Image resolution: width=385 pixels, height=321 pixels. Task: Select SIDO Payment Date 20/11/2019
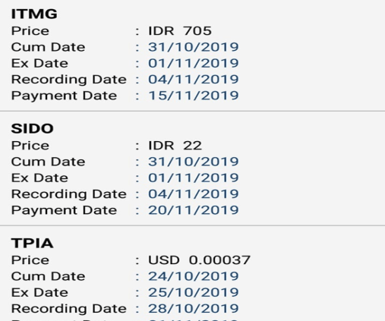(x=194, y=210)
